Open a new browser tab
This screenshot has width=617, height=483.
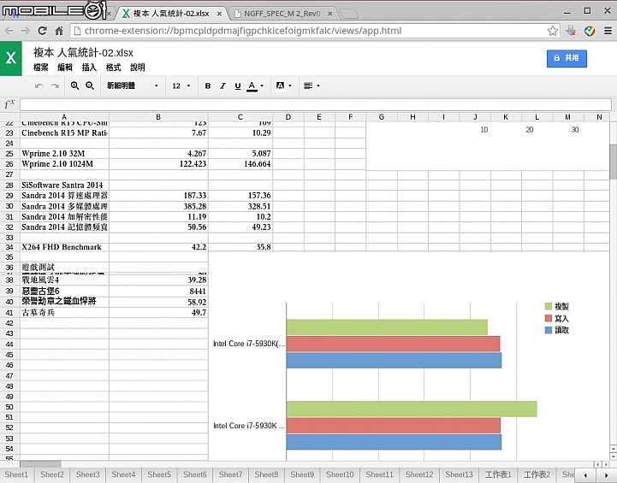click(x=349, y=15)
